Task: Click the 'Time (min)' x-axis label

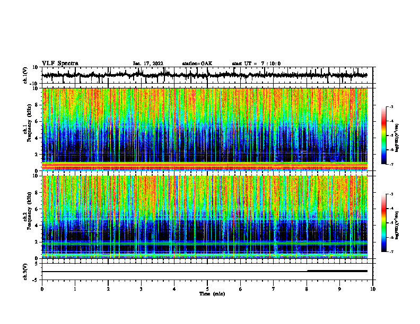Action: (x=212, y=294)
